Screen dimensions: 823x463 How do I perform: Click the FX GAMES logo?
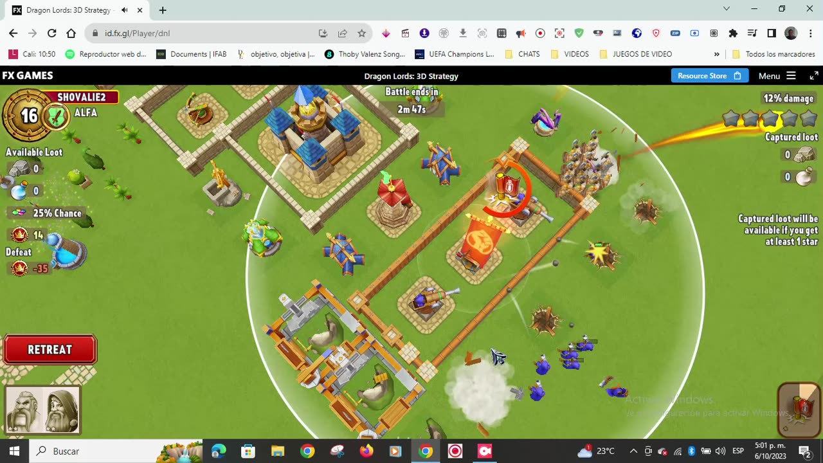point(28,76)
